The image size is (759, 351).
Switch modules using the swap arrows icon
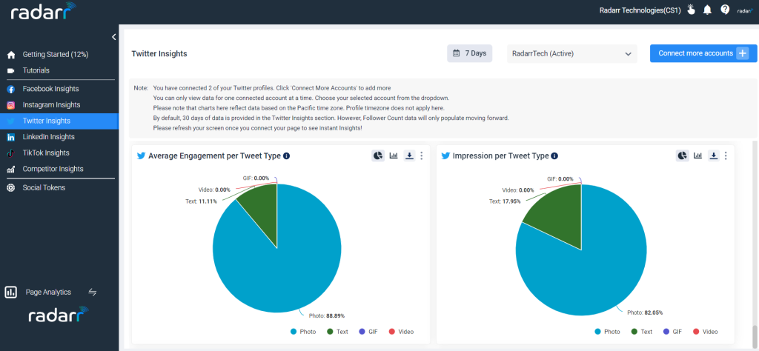[93, 292]
